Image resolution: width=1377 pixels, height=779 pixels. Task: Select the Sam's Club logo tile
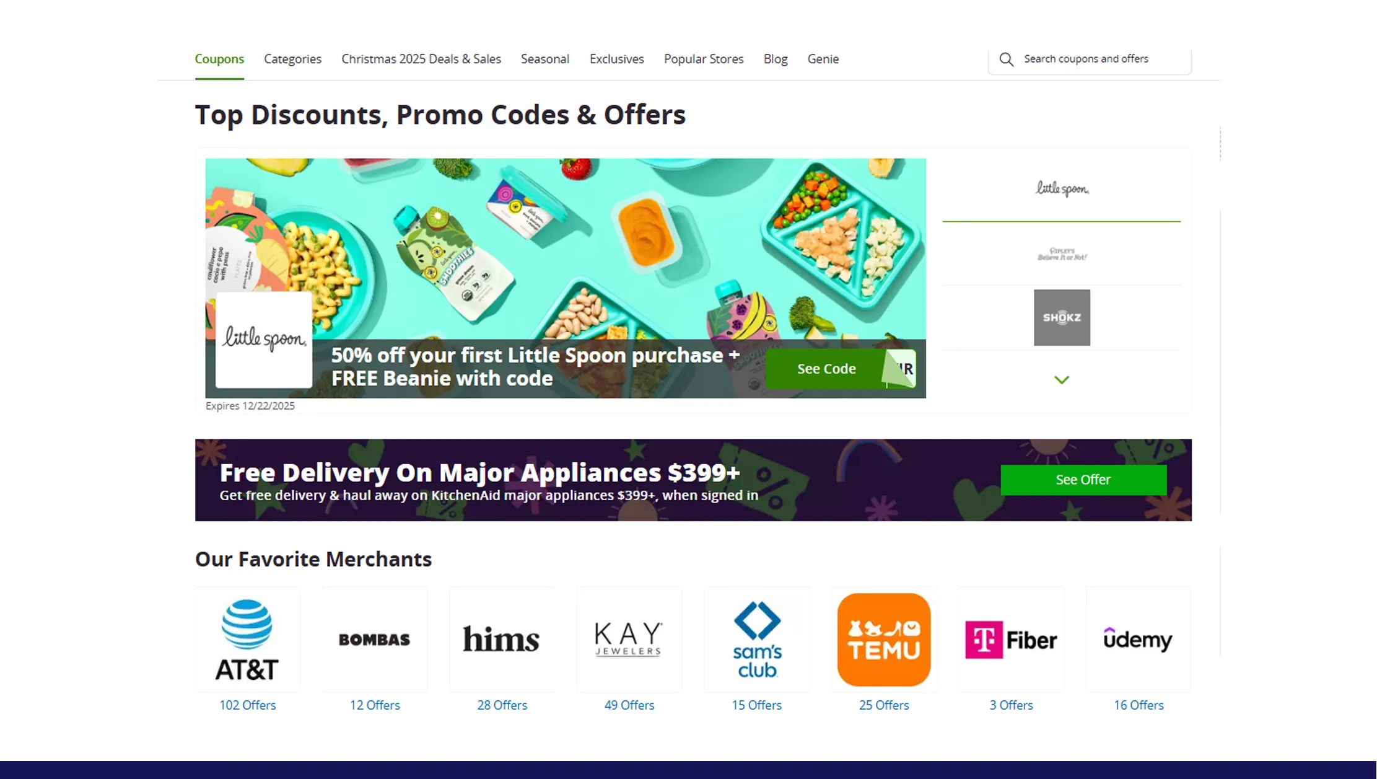[757, 640]
